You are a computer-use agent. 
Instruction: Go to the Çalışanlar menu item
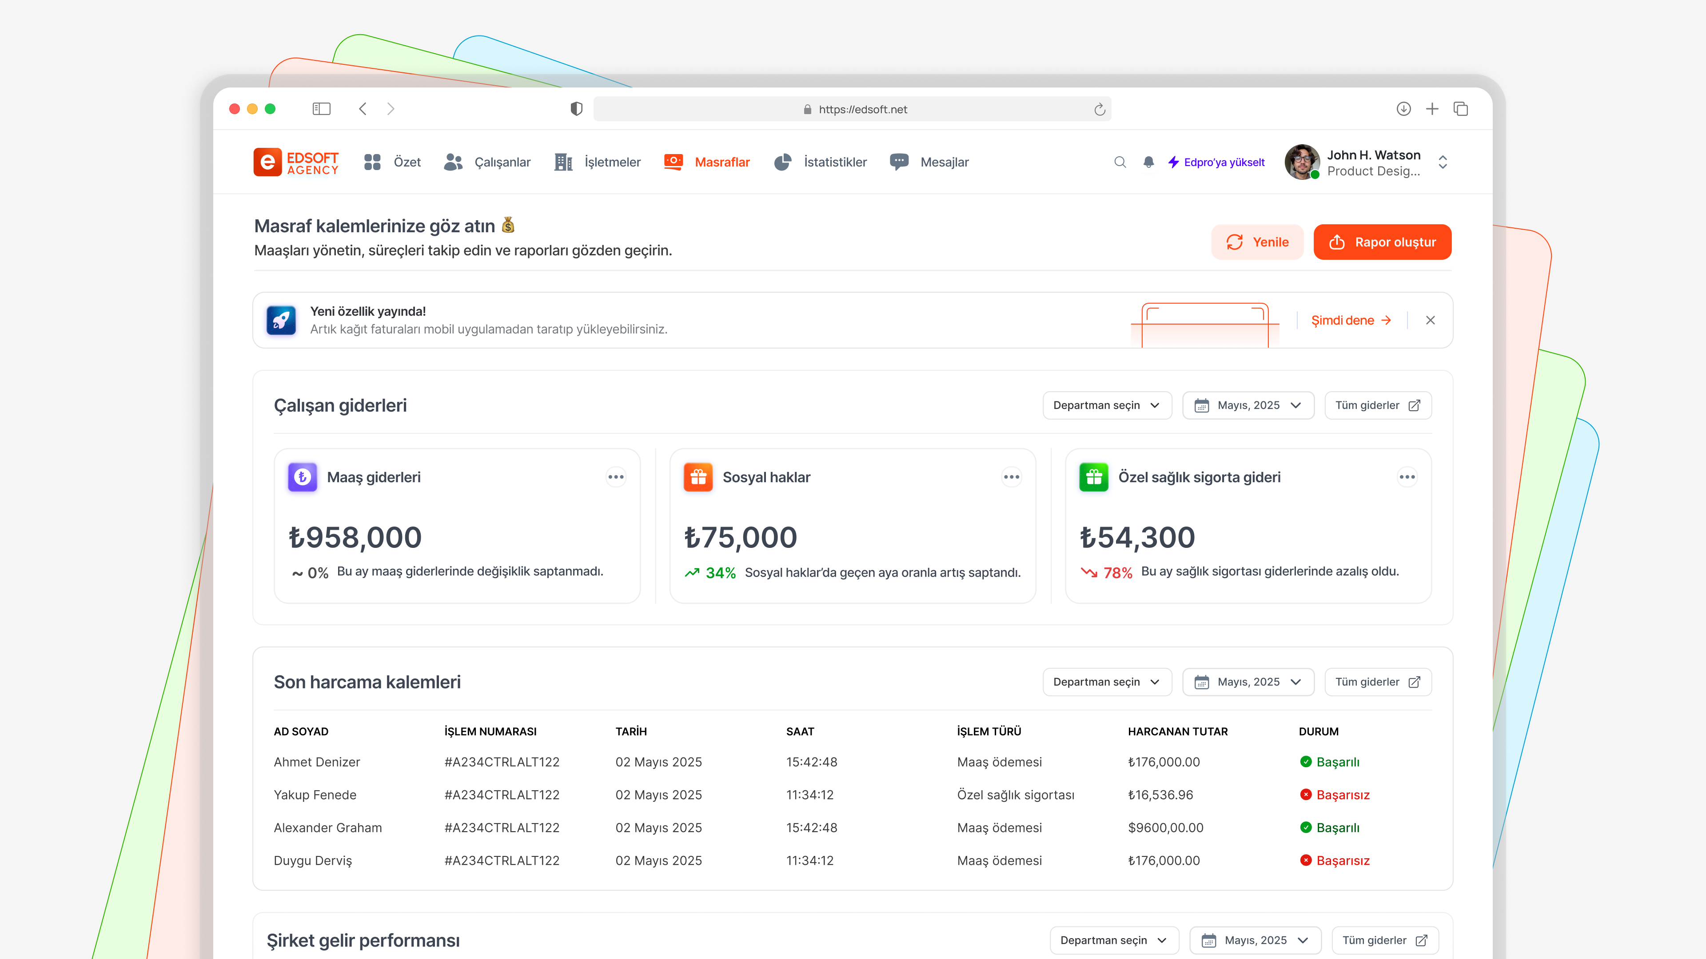pos(487,162)
